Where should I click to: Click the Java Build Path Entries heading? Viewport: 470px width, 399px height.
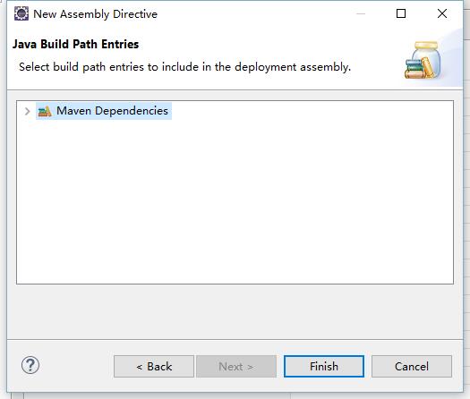[x=75, y=44]
